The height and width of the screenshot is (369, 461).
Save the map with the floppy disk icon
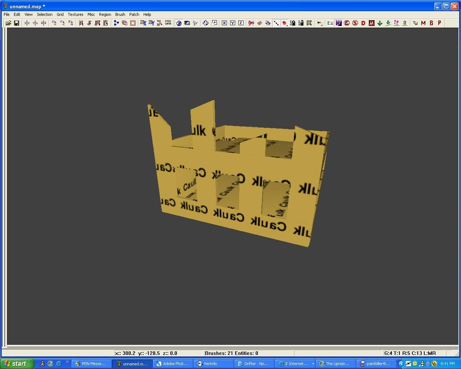point(17,23)
